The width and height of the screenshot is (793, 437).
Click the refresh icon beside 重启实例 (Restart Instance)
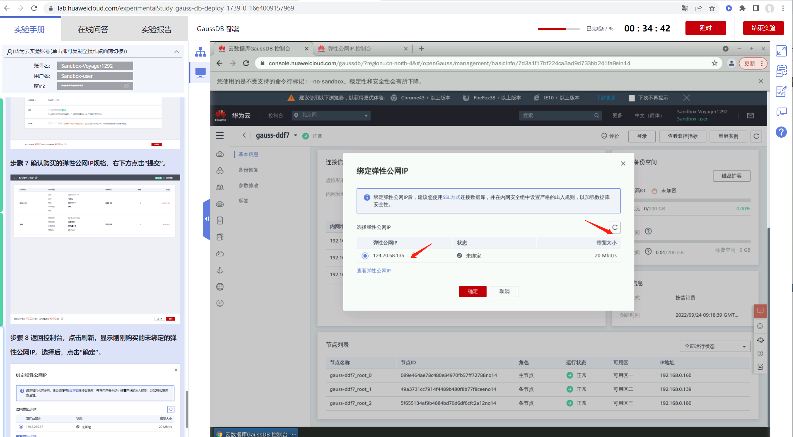pyautogui.click(x=756, y=136)
